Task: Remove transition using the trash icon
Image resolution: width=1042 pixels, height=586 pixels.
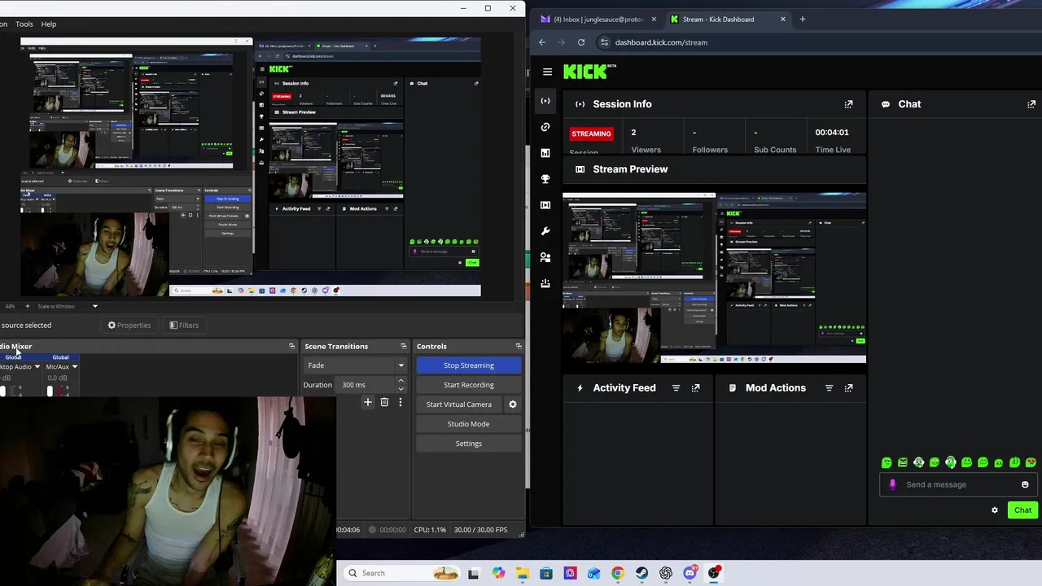Action: coord(384,402)
